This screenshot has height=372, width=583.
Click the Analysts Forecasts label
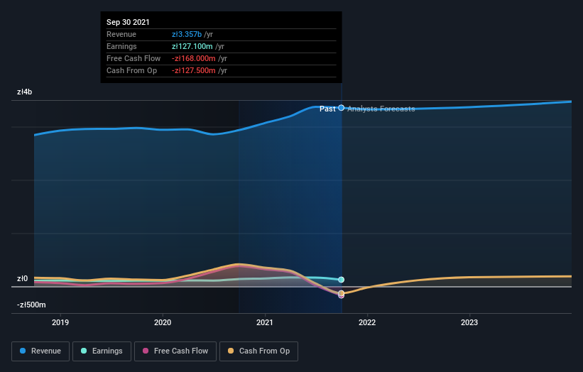point(381,109)
